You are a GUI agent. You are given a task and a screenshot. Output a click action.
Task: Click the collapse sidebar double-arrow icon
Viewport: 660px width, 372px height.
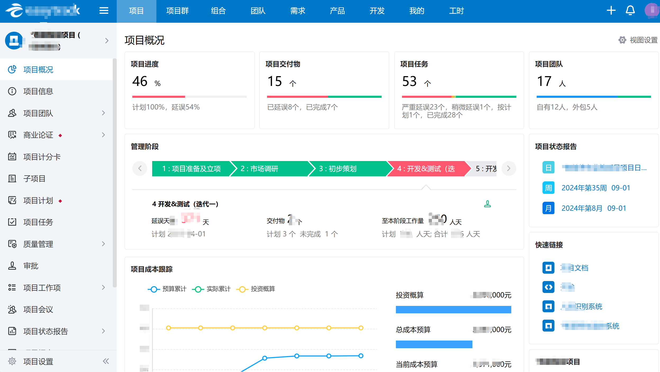click(106, 361)
